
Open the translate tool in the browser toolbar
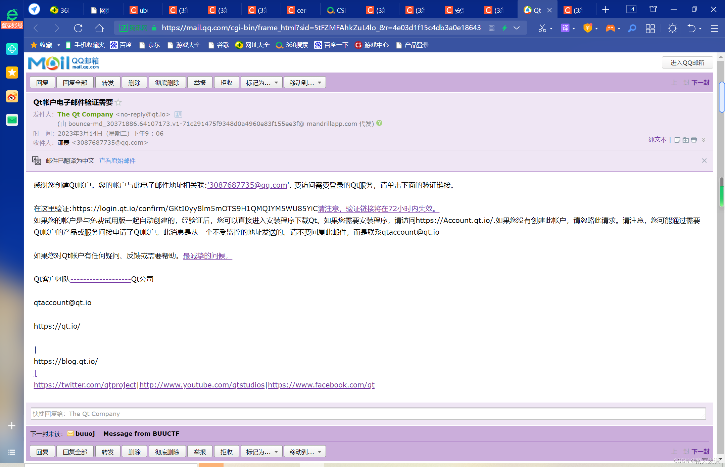pos(565,28)
